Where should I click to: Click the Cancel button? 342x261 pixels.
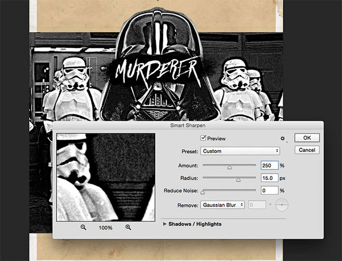pos(307,150)
